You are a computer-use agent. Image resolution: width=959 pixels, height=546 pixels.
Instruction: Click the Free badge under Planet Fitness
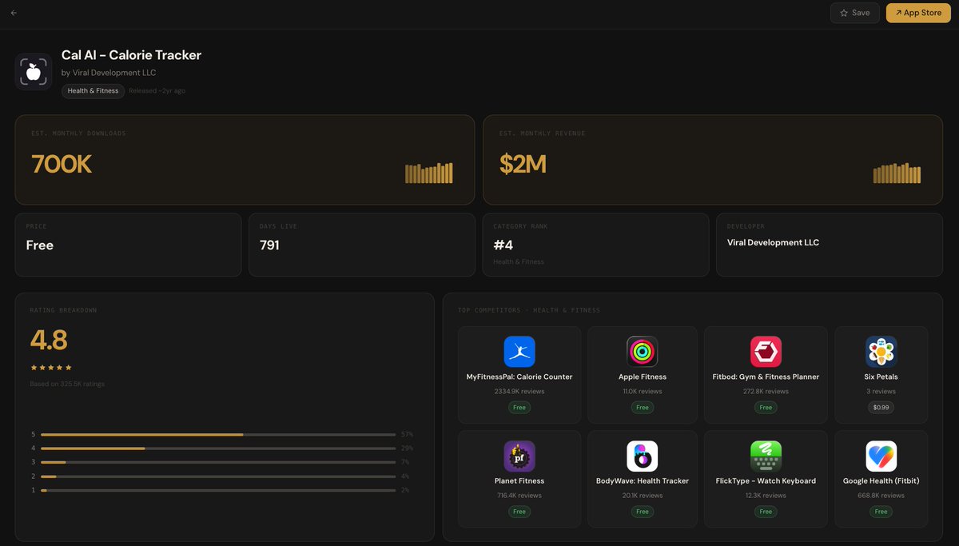[519, 512]
